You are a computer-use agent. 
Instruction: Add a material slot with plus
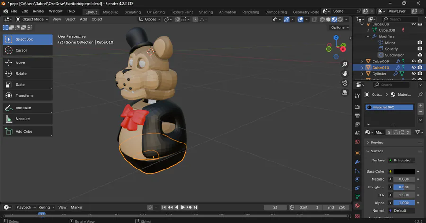(421, 106)
